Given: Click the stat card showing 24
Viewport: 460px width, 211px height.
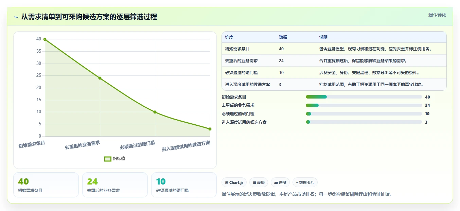Looking at the screenshot, I should pyautogui.click(x=115, y=185).
